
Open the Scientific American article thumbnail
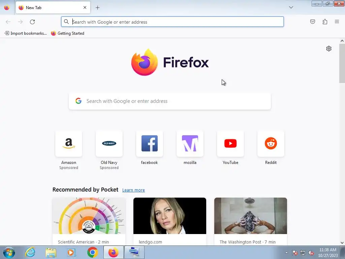coord(89,216)
